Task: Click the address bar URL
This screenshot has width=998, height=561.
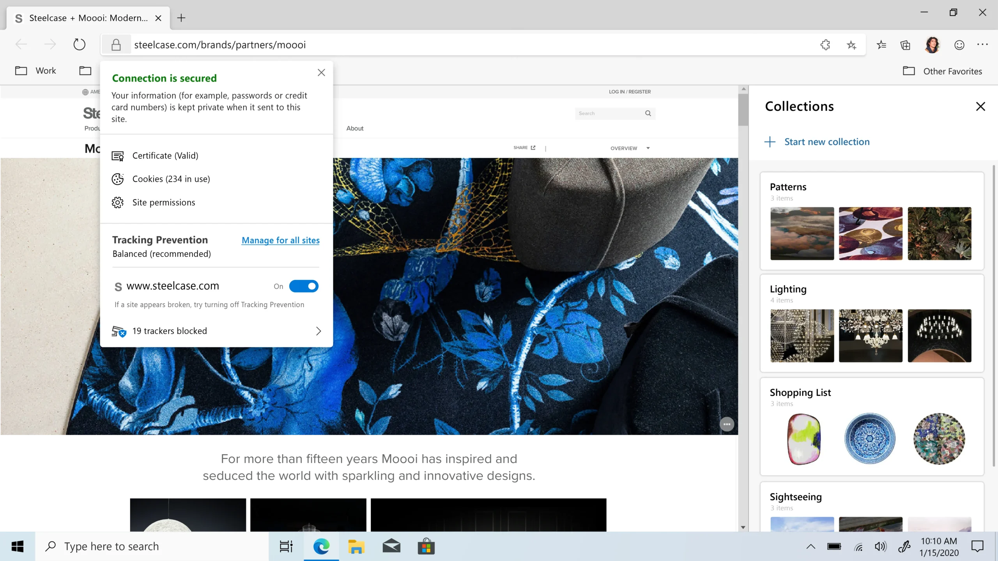Action: pyautogui.click(x=220, y=45)
